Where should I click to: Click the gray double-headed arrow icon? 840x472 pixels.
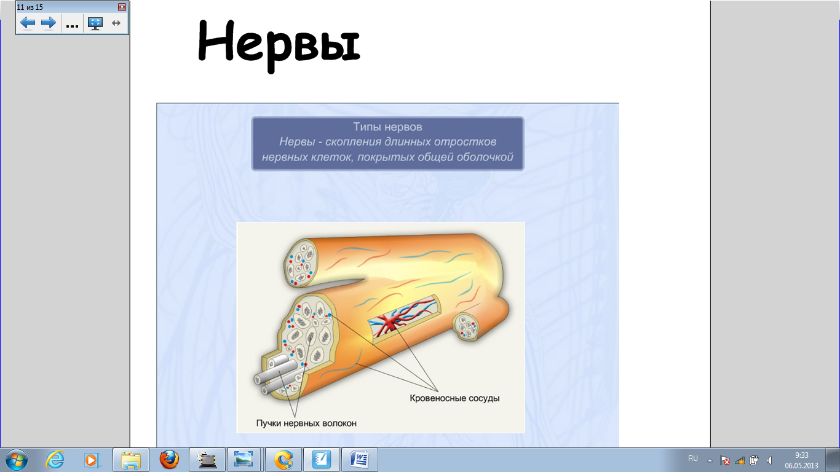click(116, 23)
